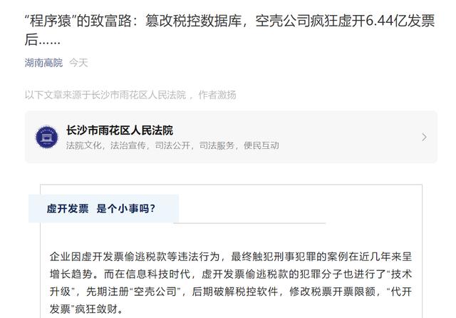
Task: Click the 今天 publish date text
Action: click(x=78, y=63)
